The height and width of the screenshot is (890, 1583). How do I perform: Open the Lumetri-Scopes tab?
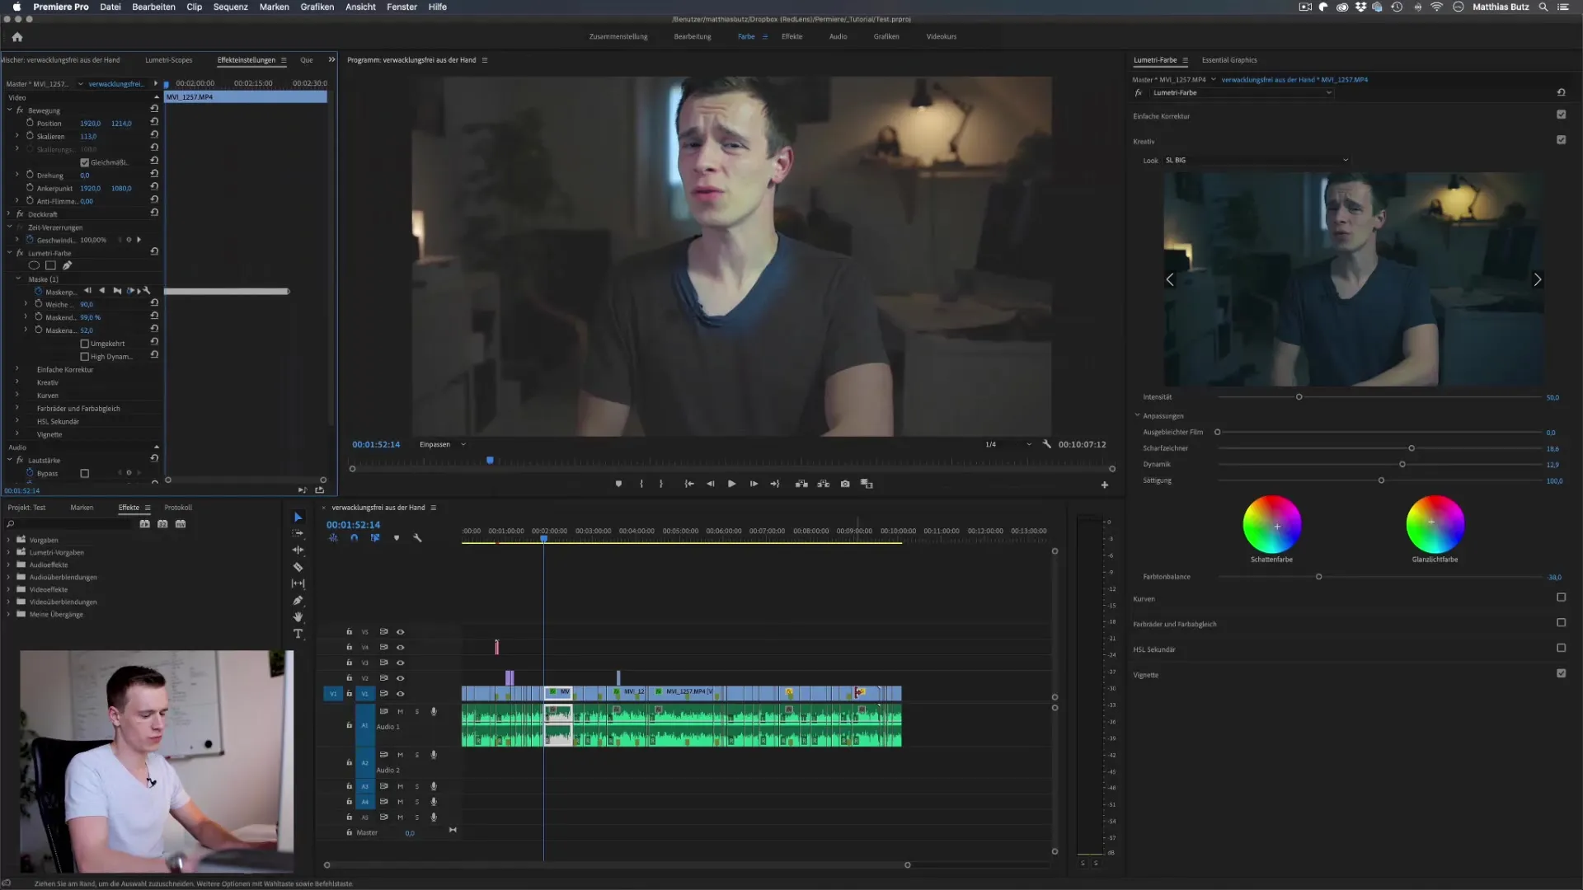coord(168,60)
